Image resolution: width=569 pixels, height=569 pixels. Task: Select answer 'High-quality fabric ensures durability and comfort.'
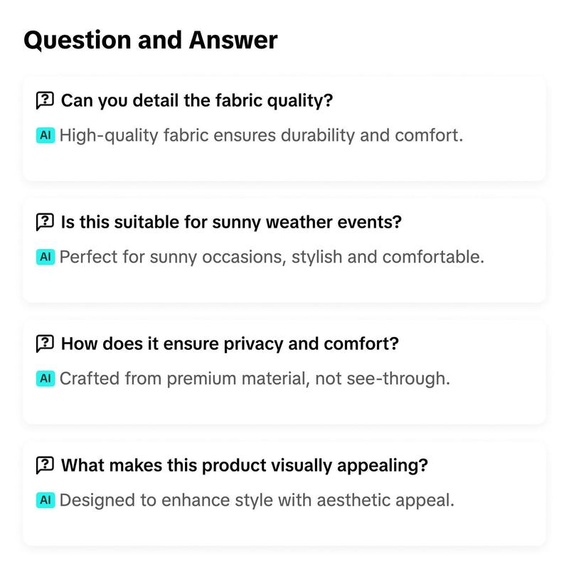tap(261, 136)
